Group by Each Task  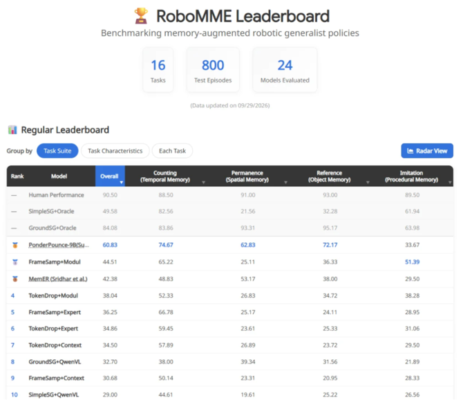coord(172,151)
